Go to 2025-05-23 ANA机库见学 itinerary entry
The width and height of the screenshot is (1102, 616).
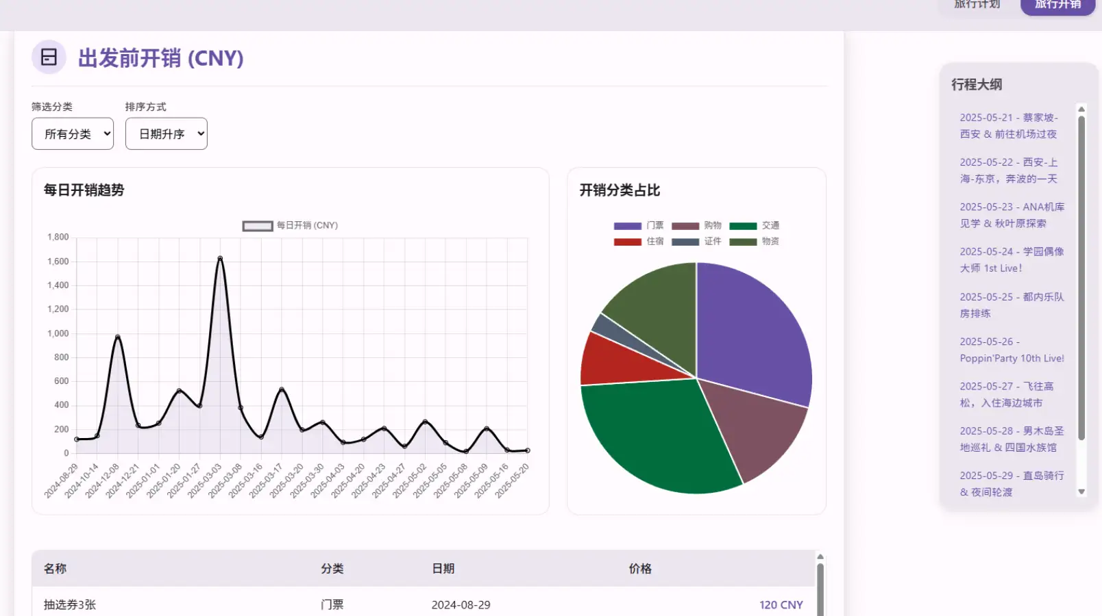1012,215
